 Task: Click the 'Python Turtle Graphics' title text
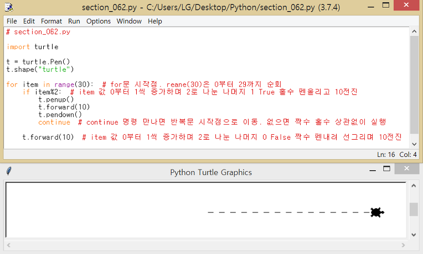pos(211,172)
